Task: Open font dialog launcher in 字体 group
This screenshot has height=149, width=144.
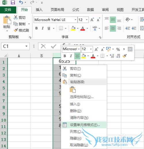Action: tap(100, 37)
